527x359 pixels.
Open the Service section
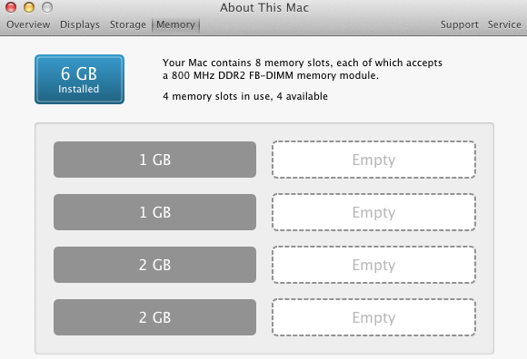(x=504, y=24)
